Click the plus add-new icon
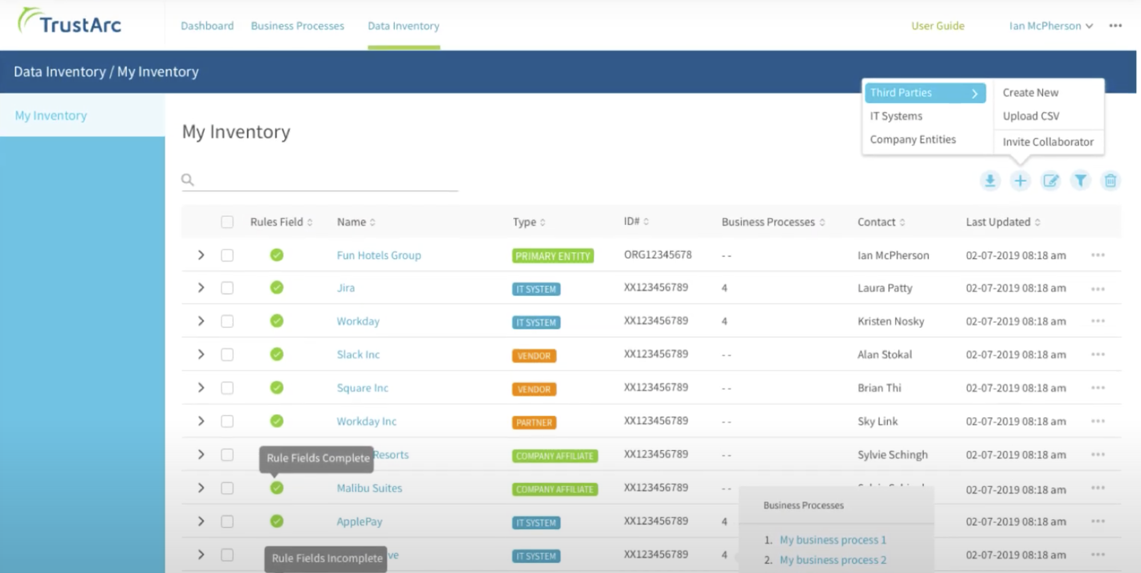 pos(1020,181)
